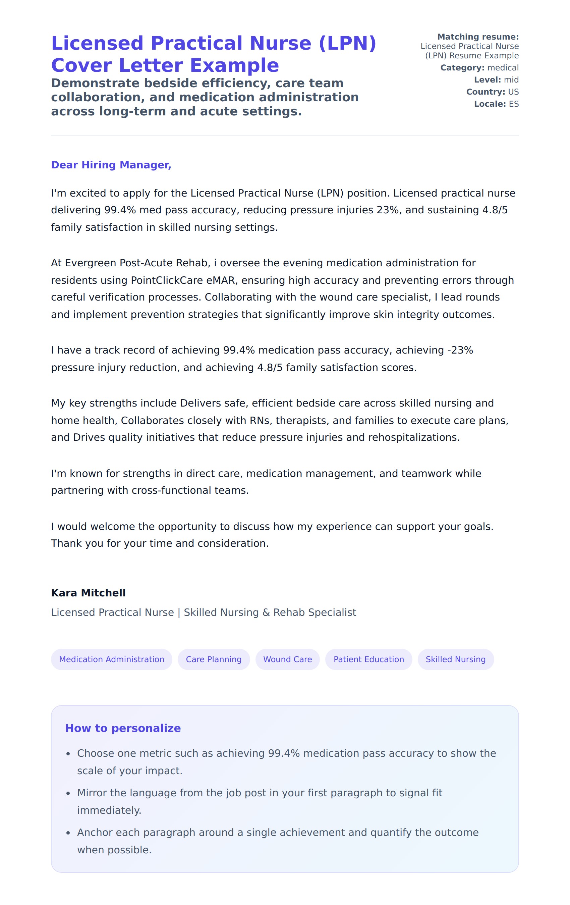570x905 pixels.
Task: Click the LPN Cover Letter Example title
Action: pyautogui.click(x=214, y=54)
